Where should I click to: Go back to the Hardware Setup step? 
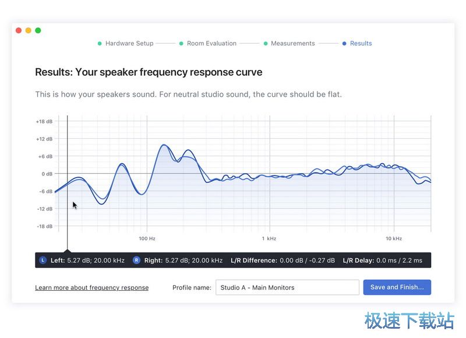[x=129, y=44]
